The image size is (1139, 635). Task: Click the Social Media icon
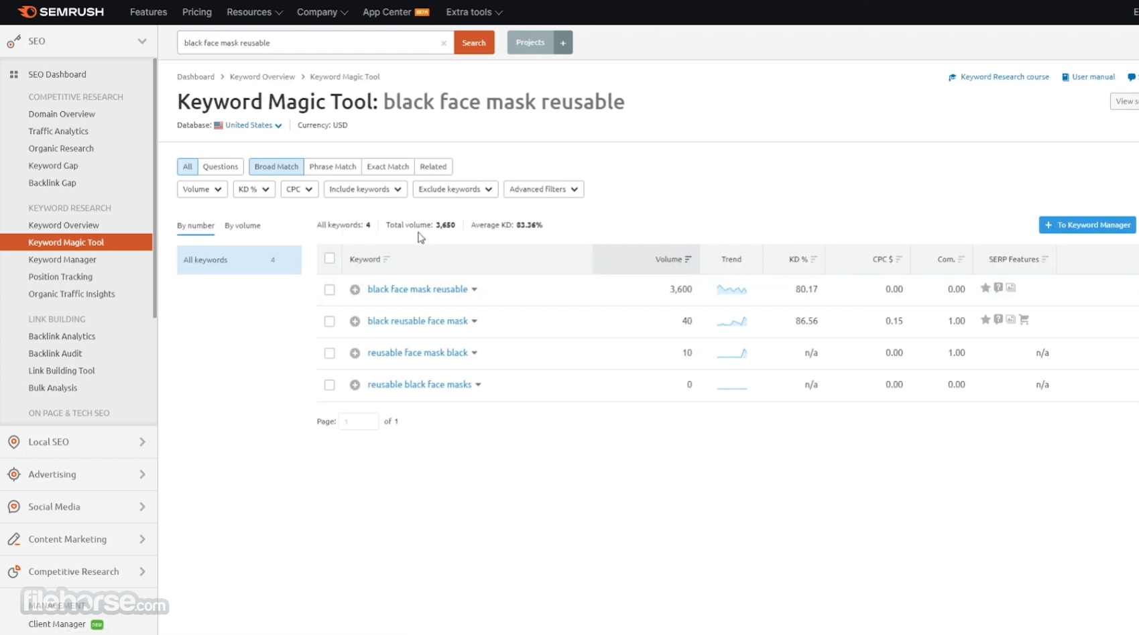click(x=13, y=507)
